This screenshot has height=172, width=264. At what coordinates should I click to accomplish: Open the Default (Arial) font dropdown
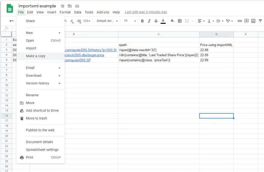pos(107,21)
